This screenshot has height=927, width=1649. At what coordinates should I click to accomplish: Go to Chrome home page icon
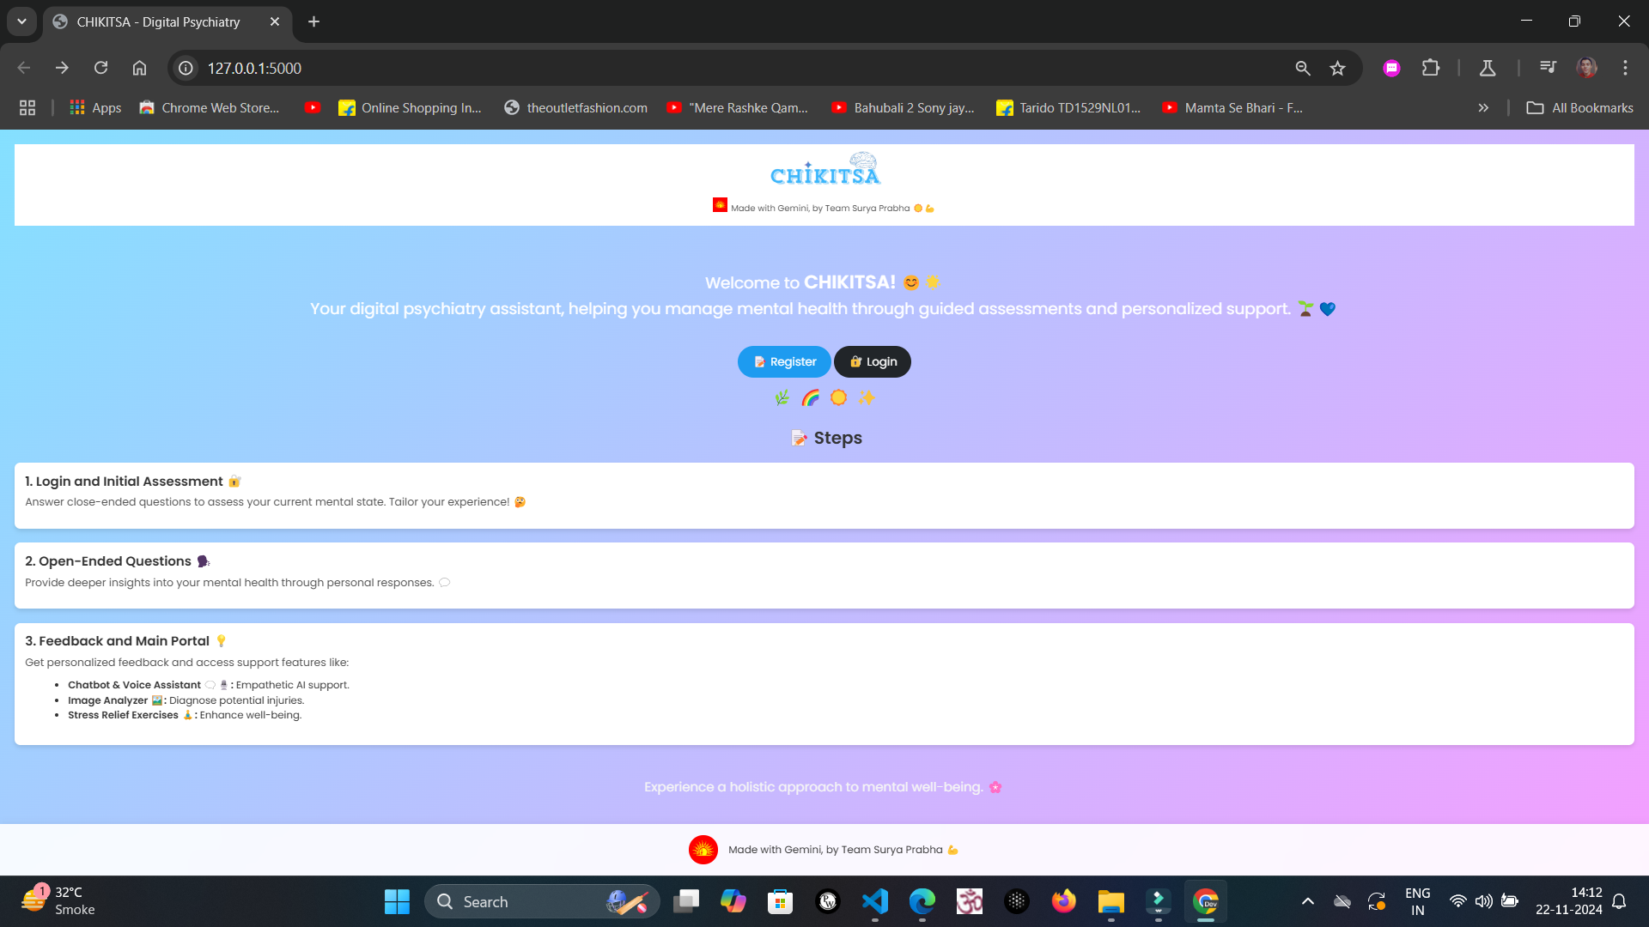tap(139, 68)
